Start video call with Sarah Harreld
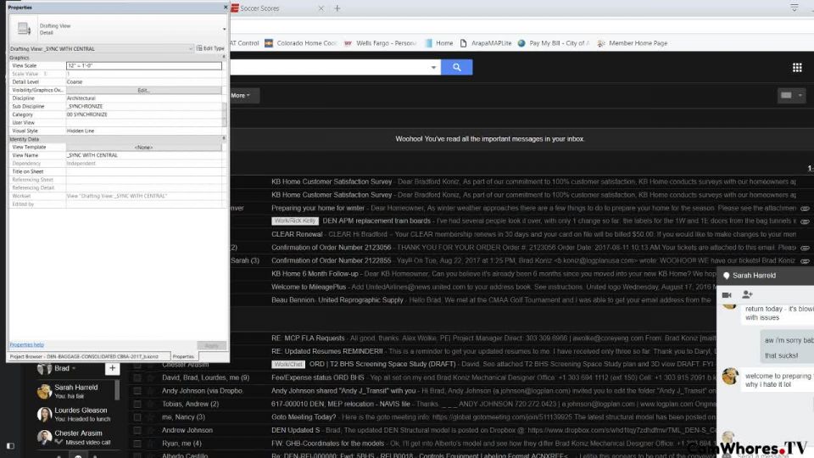 (x=728, y=294)
